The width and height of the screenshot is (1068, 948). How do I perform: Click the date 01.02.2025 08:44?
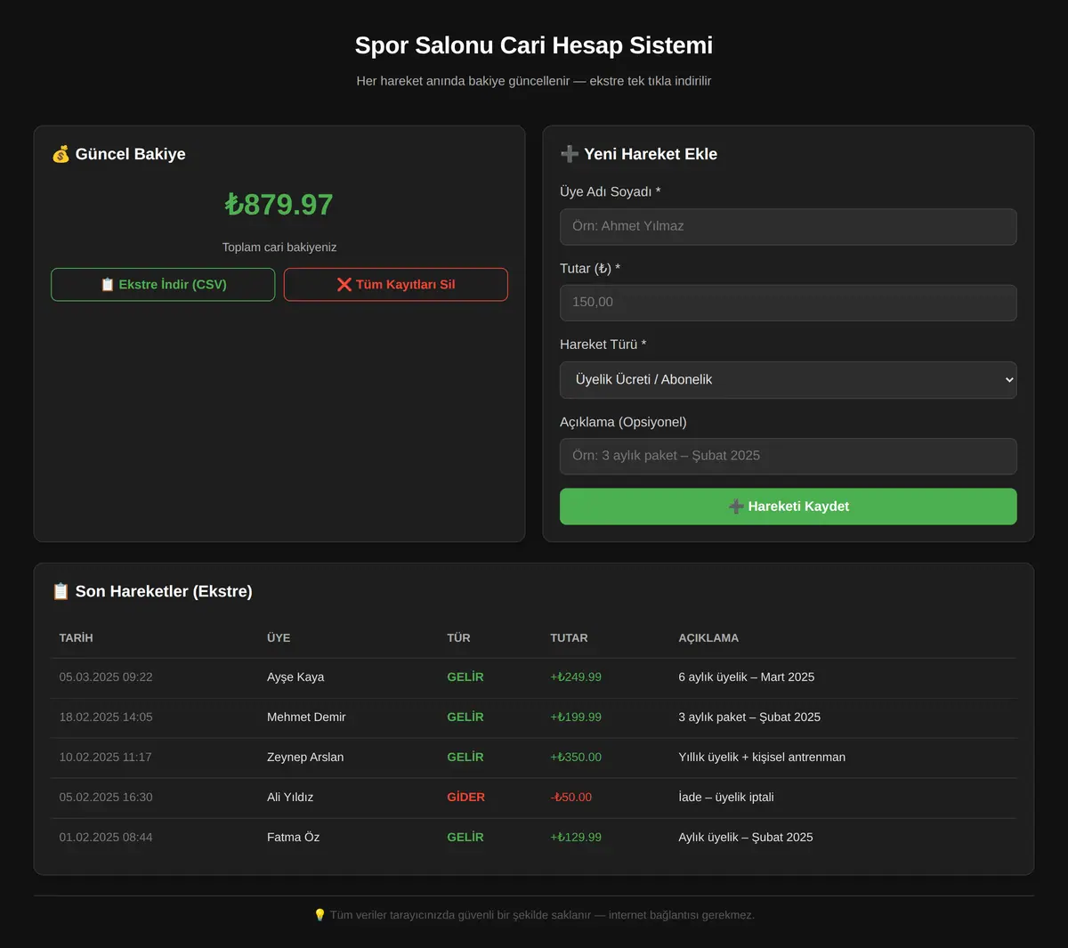point(106,838)
